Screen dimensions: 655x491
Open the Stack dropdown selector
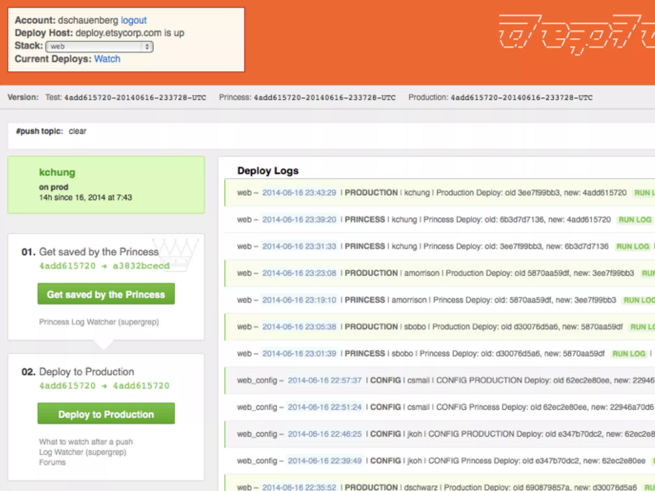99,47
